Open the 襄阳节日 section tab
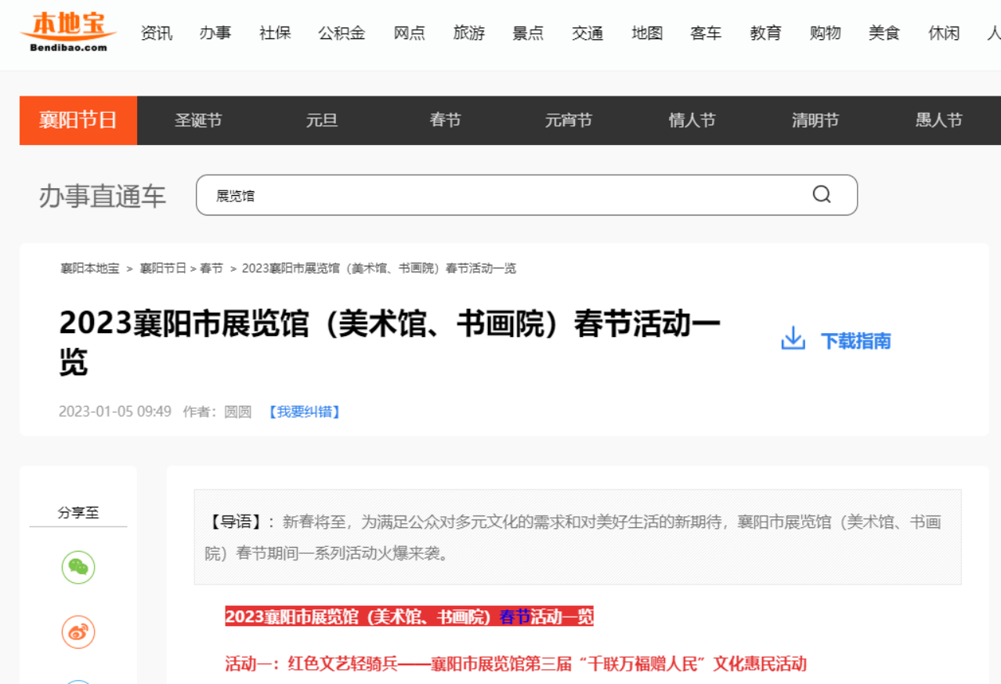This screenshot has height=684, width=1001. (x=78, y=120)
